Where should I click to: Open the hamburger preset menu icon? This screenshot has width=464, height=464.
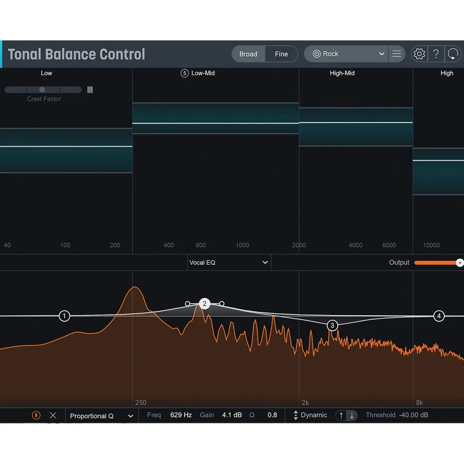pyautogui.click(x=397, y=54)
